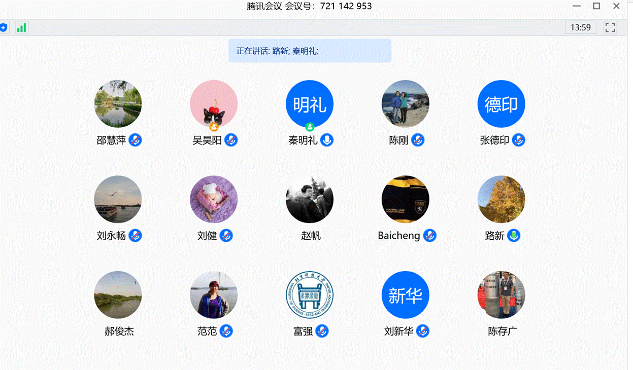Click 秦明礼's active microphone icon

[327, 140]
